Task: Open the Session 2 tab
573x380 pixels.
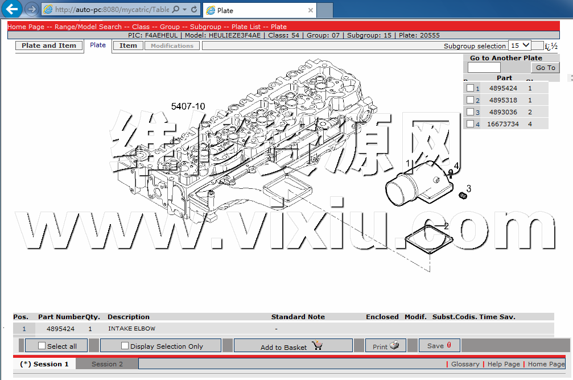Action: tap(107, 364)
